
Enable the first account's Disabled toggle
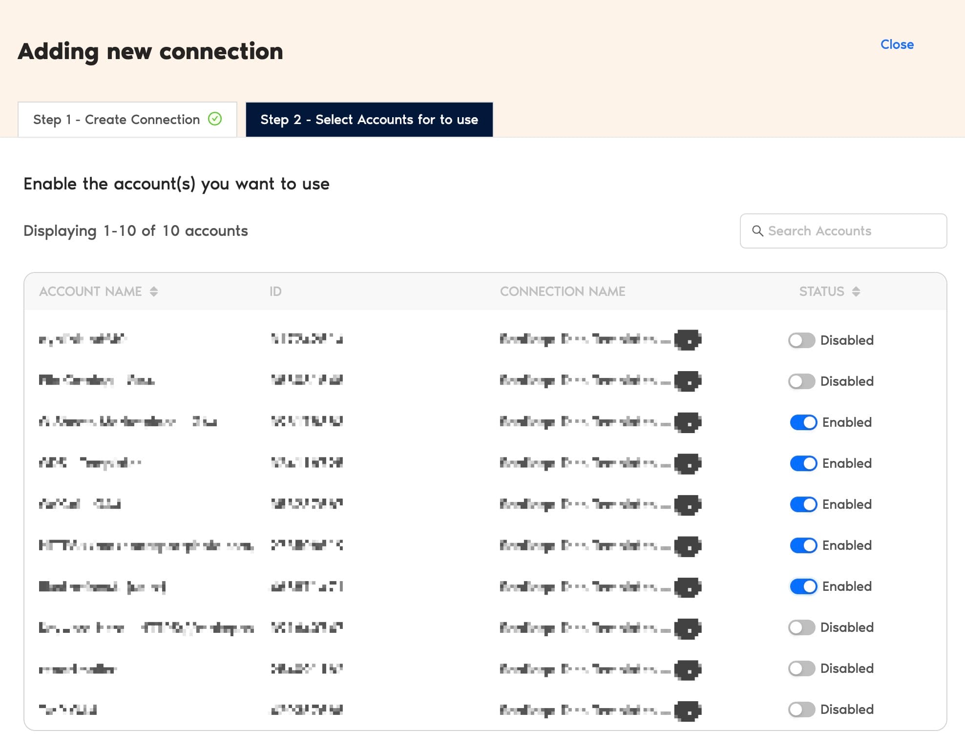pos(801,340)
